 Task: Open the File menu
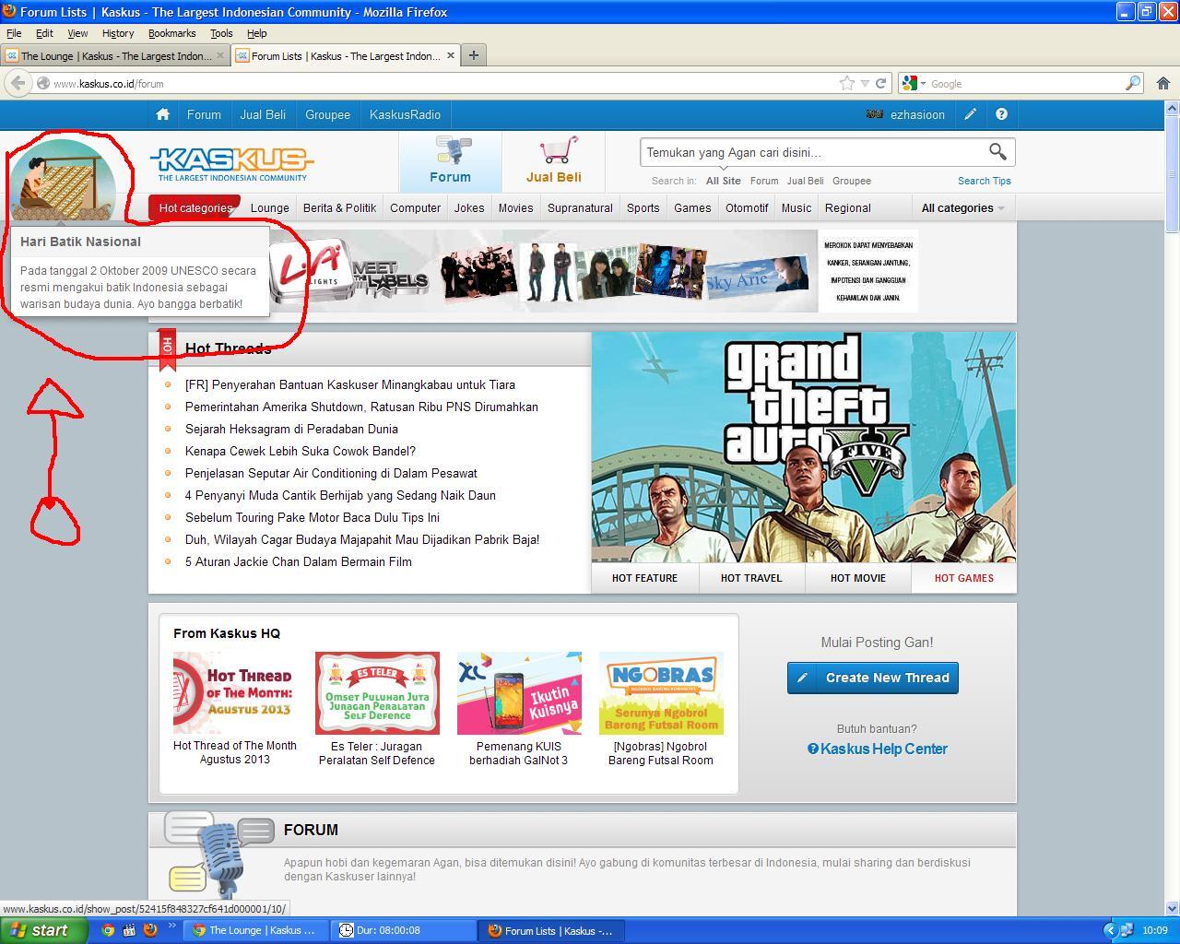pyautogui.click(x=14, y=33)
